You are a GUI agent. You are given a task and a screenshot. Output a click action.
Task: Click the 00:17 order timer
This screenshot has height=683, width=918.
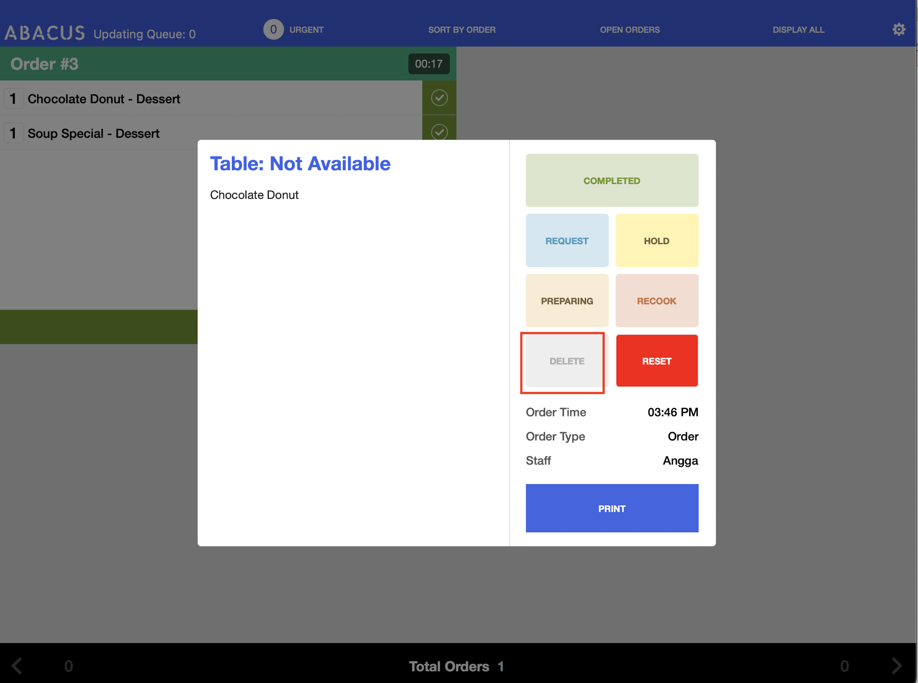(x=428, y=64)
